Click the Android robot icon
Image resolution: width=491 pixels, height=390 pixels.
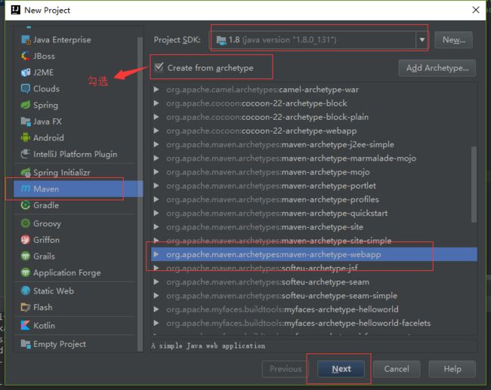coord(26,137)
